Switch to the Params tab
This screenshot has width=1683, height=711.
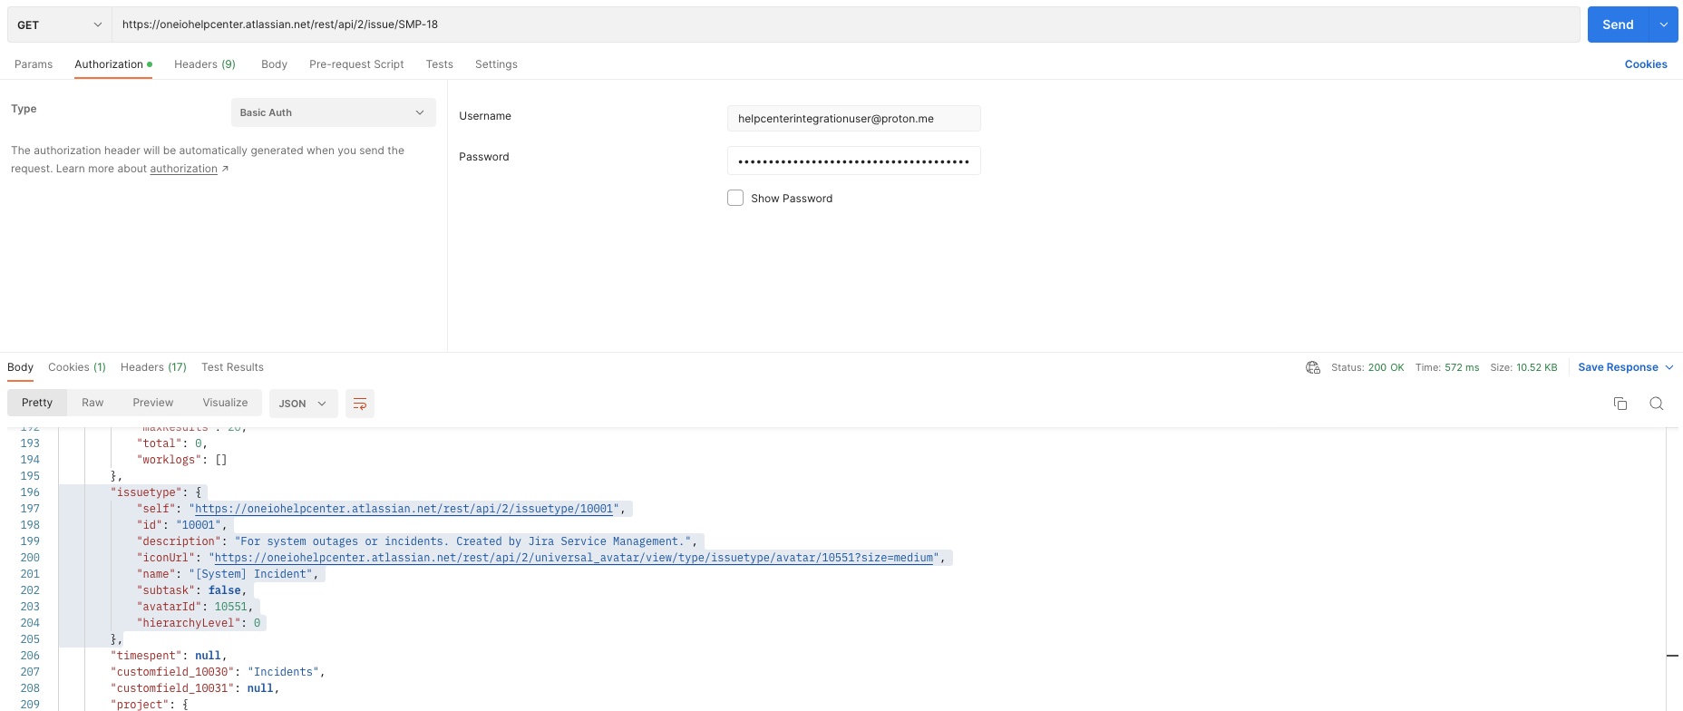pyautogui.click(x=34, y=64)
